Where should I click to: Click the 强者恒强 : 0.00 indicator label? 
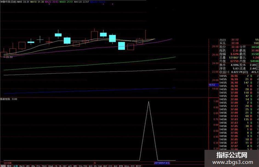tap(8, 99)
